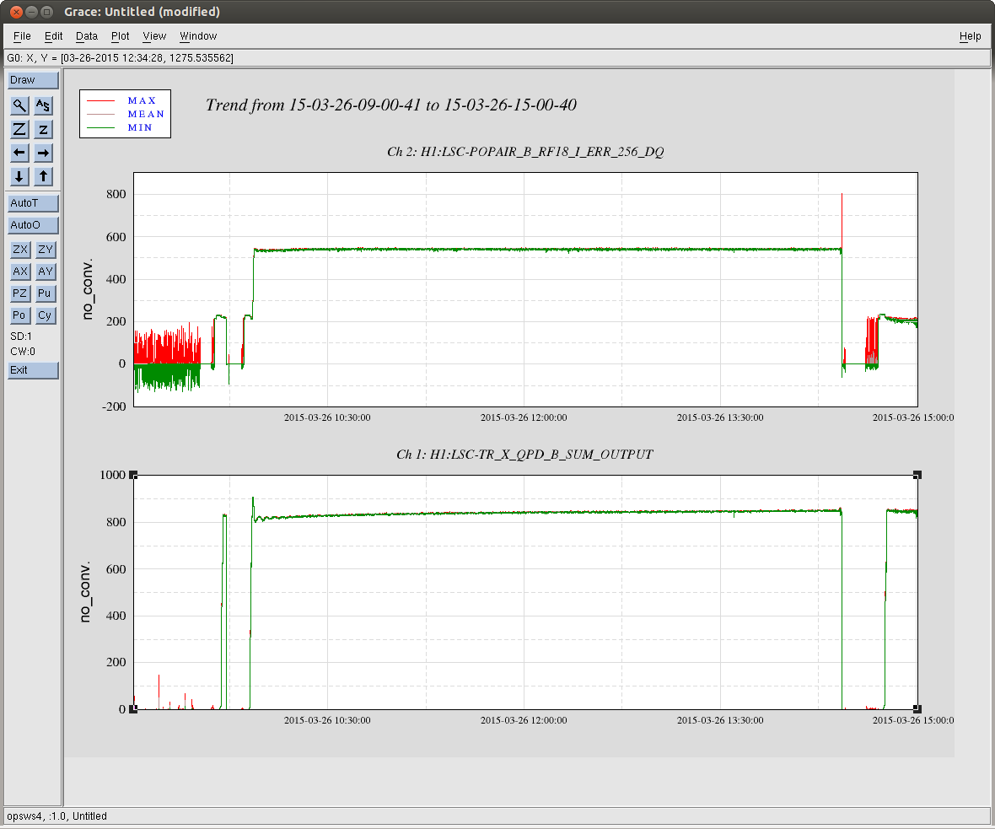Open the Help menu
Image resolution: width=995 pixels, height=829 pixels.
point(970,36)
